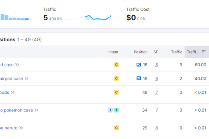Screen dimensions: 209x139
Task: Click SF value 8 in the 'd case' row
Action: (x=157, y=65)
